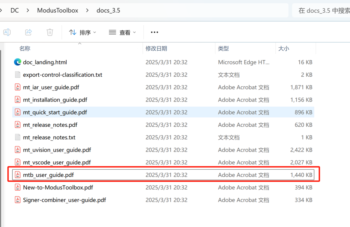The height and width of the screenshot is (227, 350).
Task: Click the docs_3.5 breadcrumb segment
Action: click(x=108, y=10)
